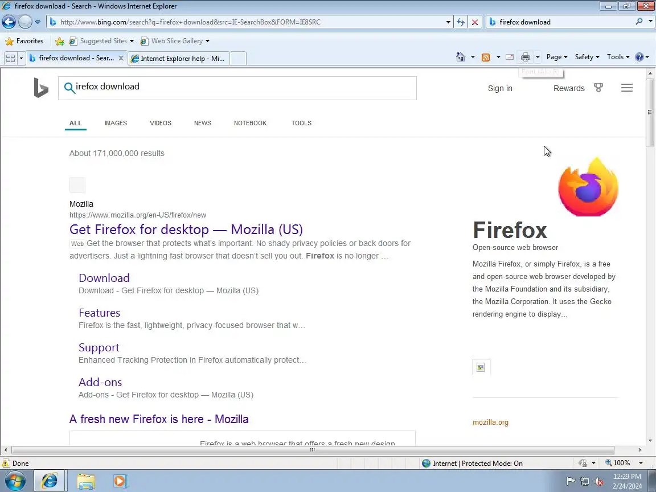This screenshot has width=656, height=492.
Task: Click the Bing magnifier search icon
Action: [69, 88]
